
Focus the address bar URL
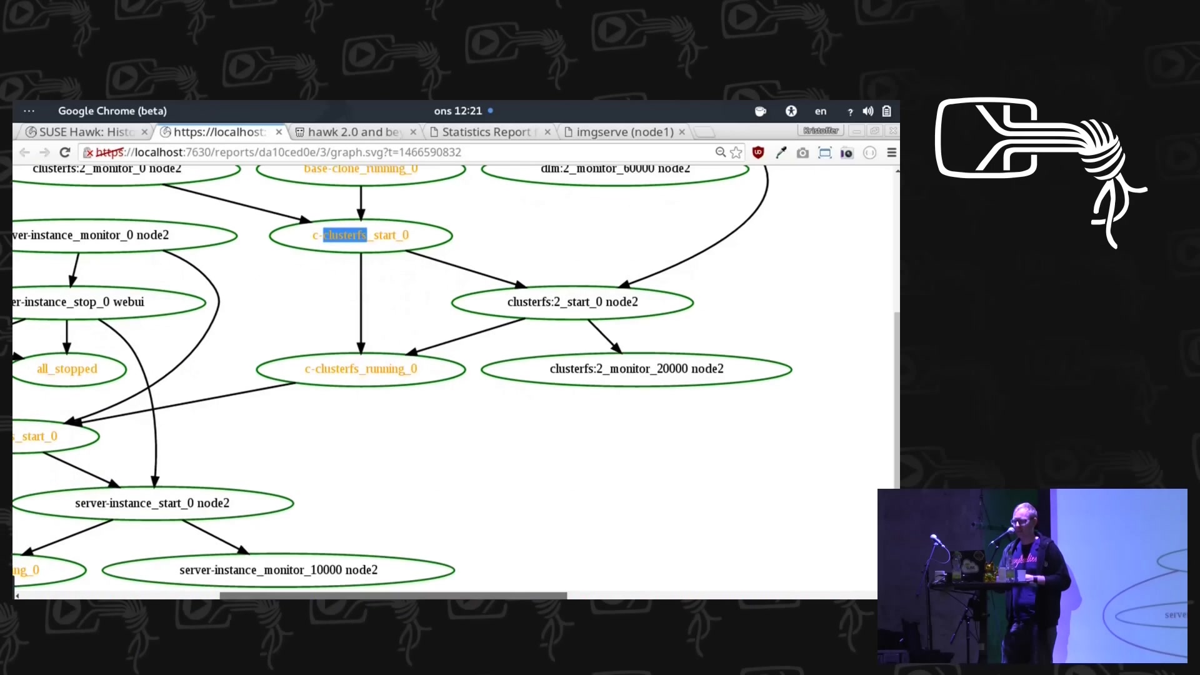pos(400,152)
